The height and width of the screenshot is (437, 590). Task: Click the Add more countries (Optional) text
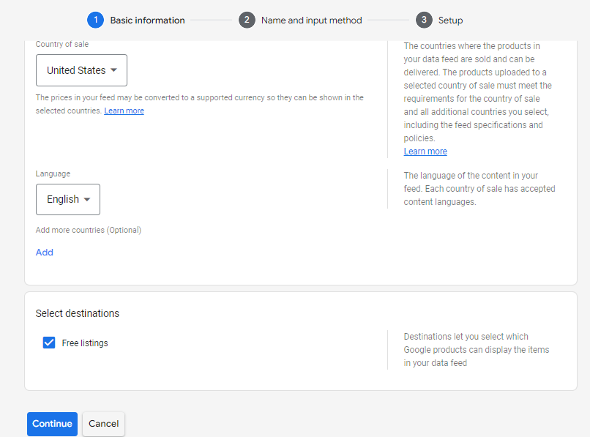tap(89, 230)
